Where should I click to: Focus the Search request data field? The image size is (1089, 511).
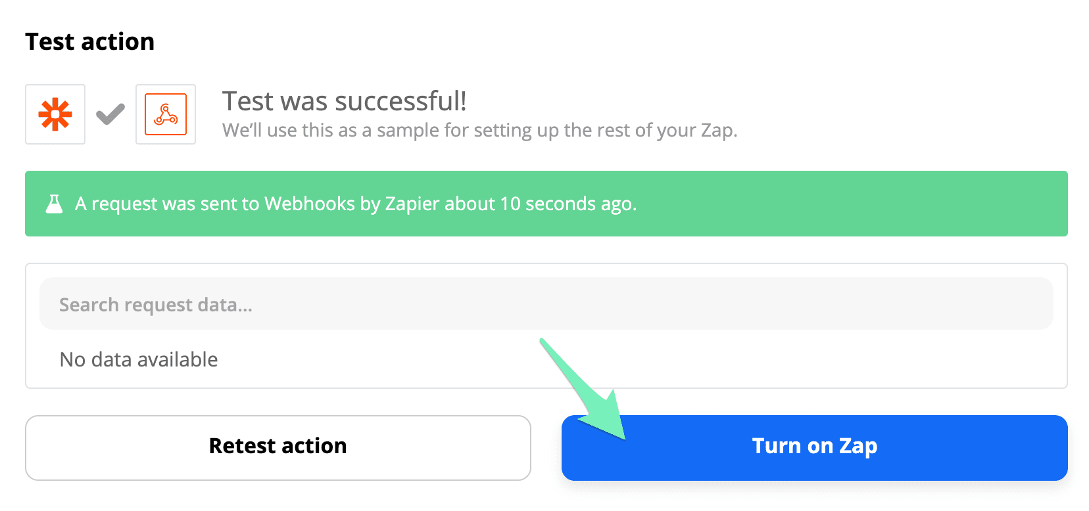pos(546,304)
